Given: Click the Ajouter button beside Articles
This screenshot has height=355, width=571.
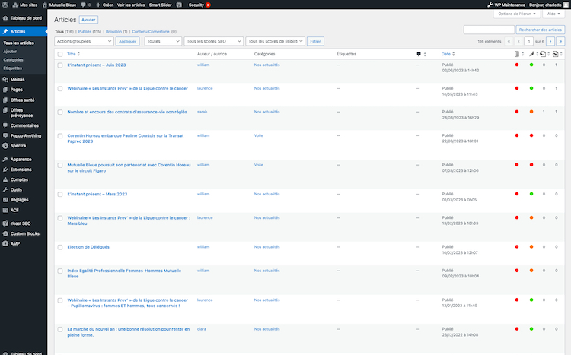Looking at the screenshot, I should (x=90, y=17).
